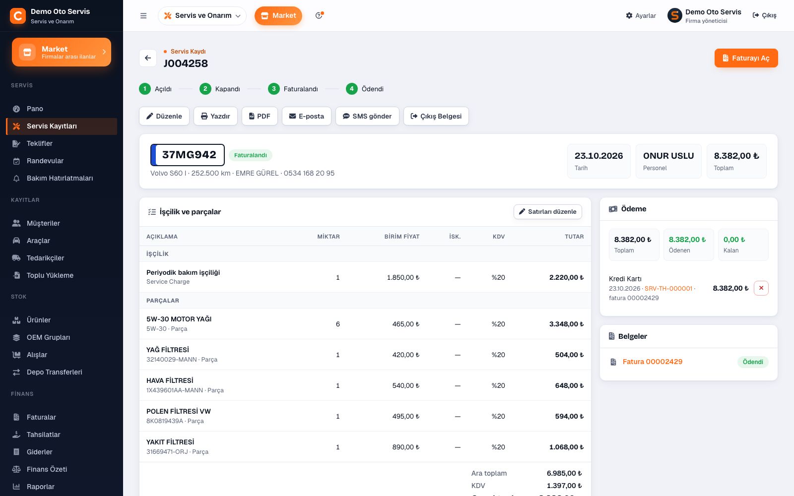Click the 37MG942 license plate
Screen dimensions: 794x496
[x=188, y=155]
